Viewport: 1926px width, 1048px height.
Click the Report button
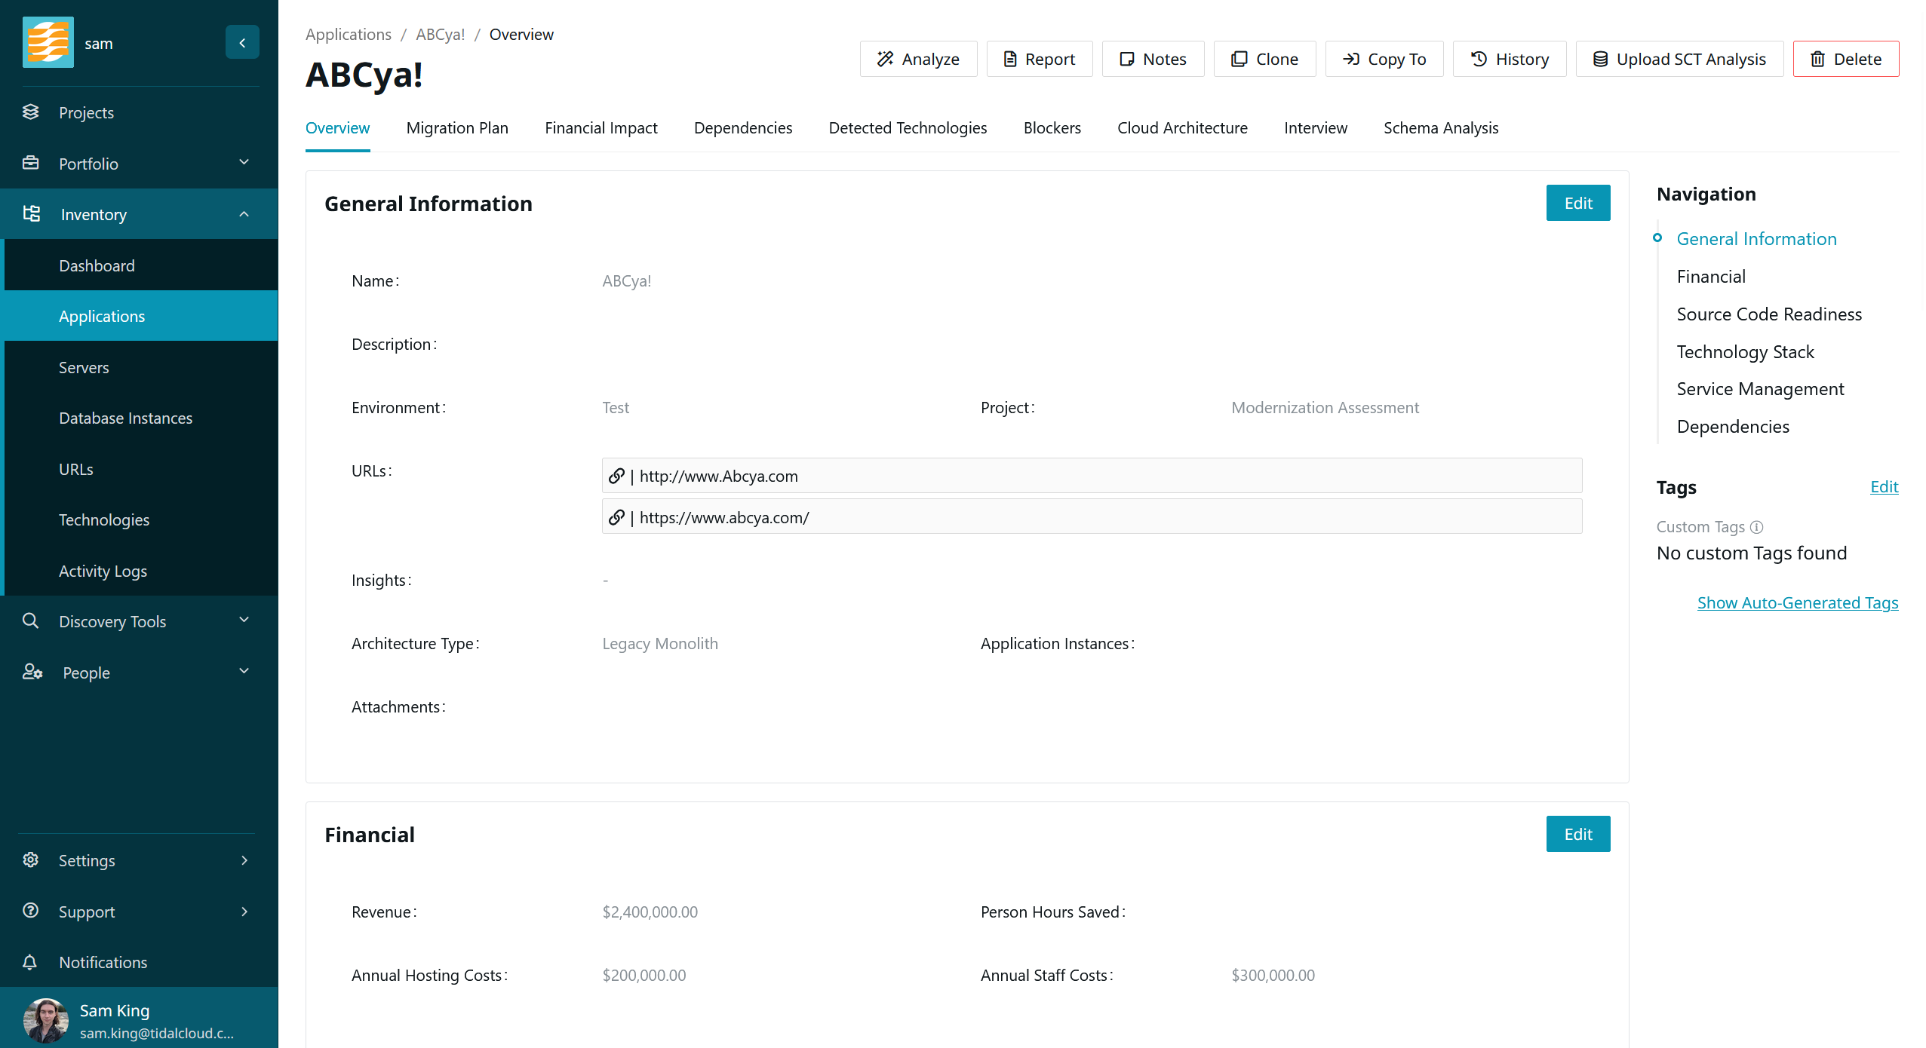coord(1040,59)
